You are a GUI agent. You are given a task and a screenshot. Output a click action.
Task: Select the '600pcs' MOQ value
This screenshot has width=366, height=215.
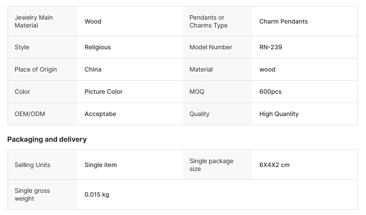[270, 92]
